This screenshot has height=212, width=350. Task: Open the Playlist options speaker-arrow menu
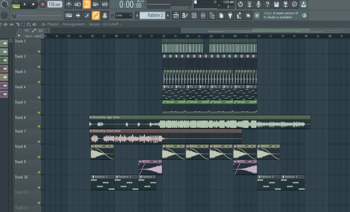43,24
